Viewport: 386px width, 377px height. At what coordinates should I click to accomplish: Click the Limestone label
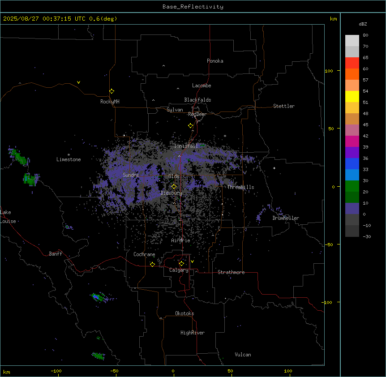(69, 159)
